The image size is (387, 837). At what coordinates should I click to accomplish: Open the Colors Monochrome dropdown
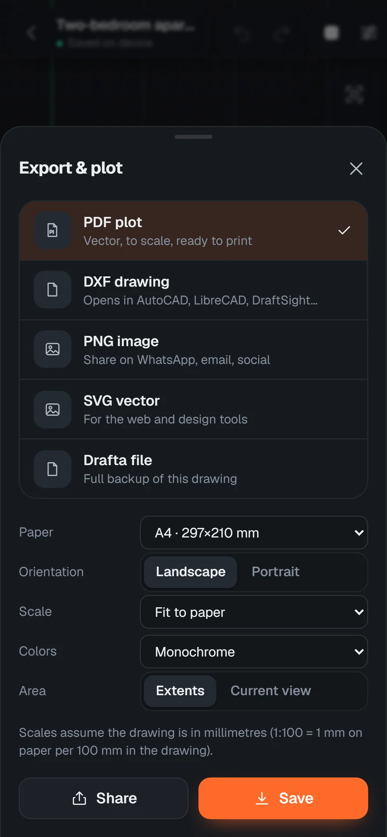254,652
